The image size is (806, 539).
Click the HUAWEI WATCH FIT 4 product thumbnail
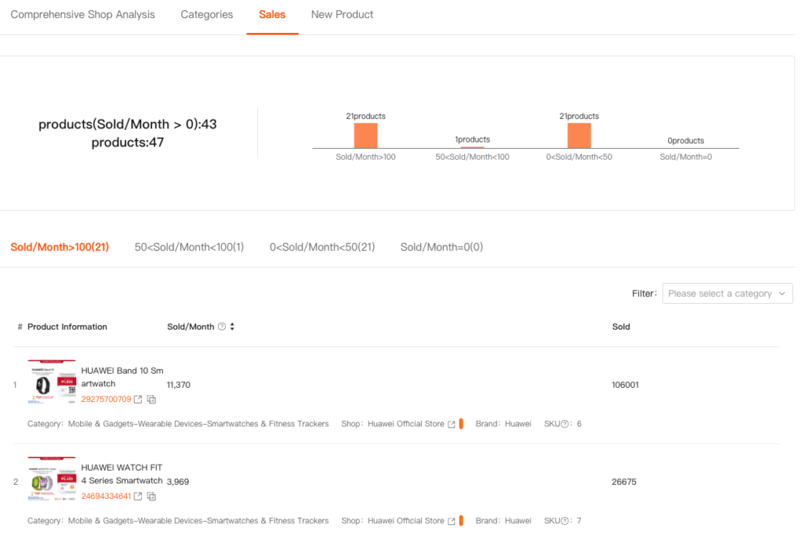52,480
